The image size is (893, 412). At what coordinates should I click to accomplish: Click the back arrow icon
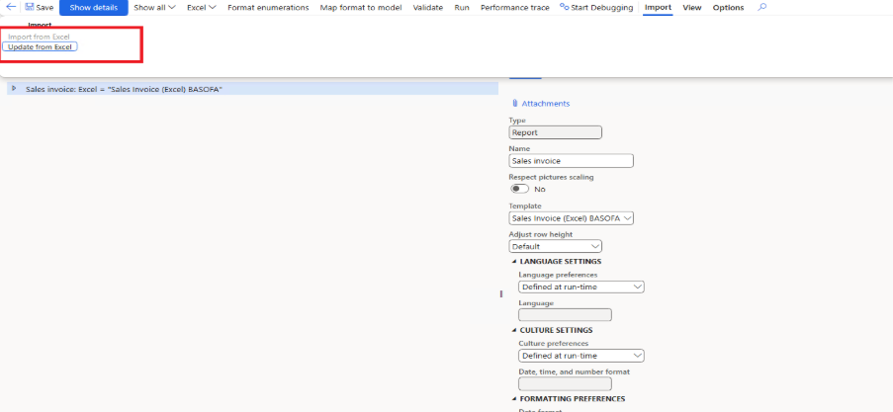click(x=11, y=7)
